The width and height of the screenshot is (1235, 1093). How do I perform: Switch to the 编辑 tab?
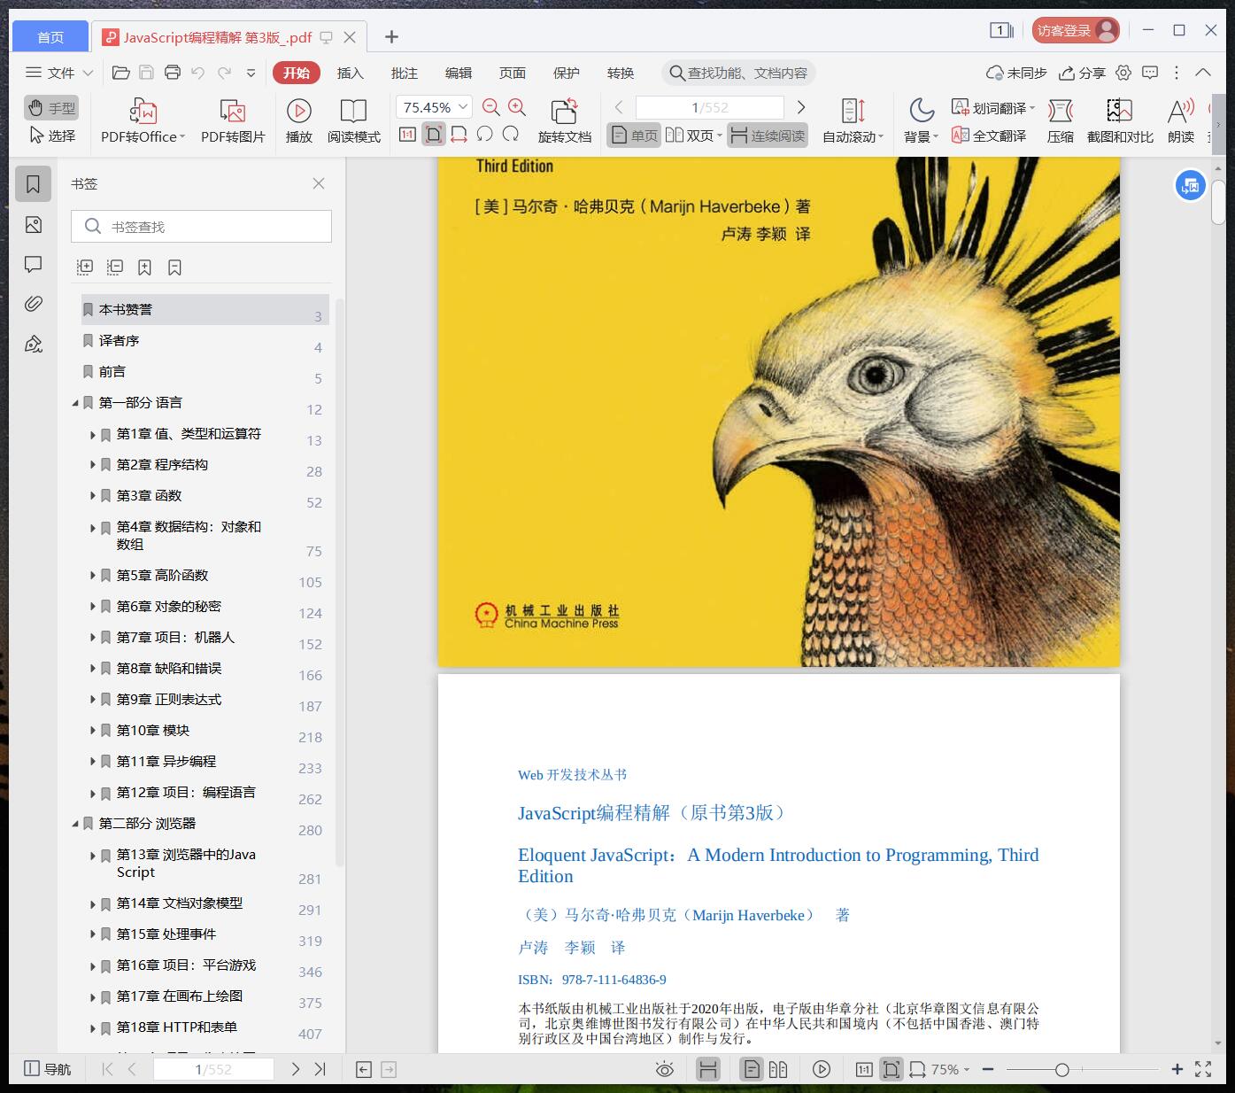459,73
